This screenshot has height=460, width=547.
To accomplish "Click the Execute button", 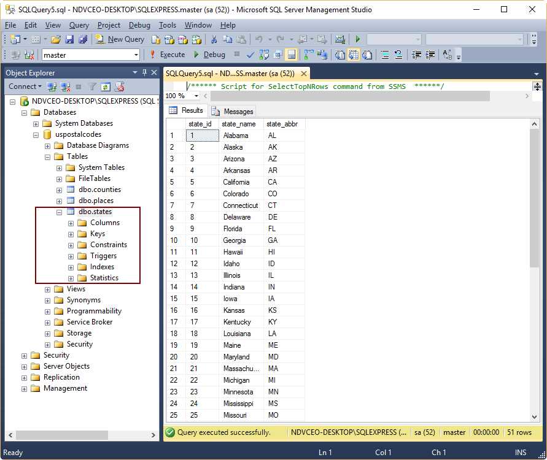I will click(x=168, y=55).
